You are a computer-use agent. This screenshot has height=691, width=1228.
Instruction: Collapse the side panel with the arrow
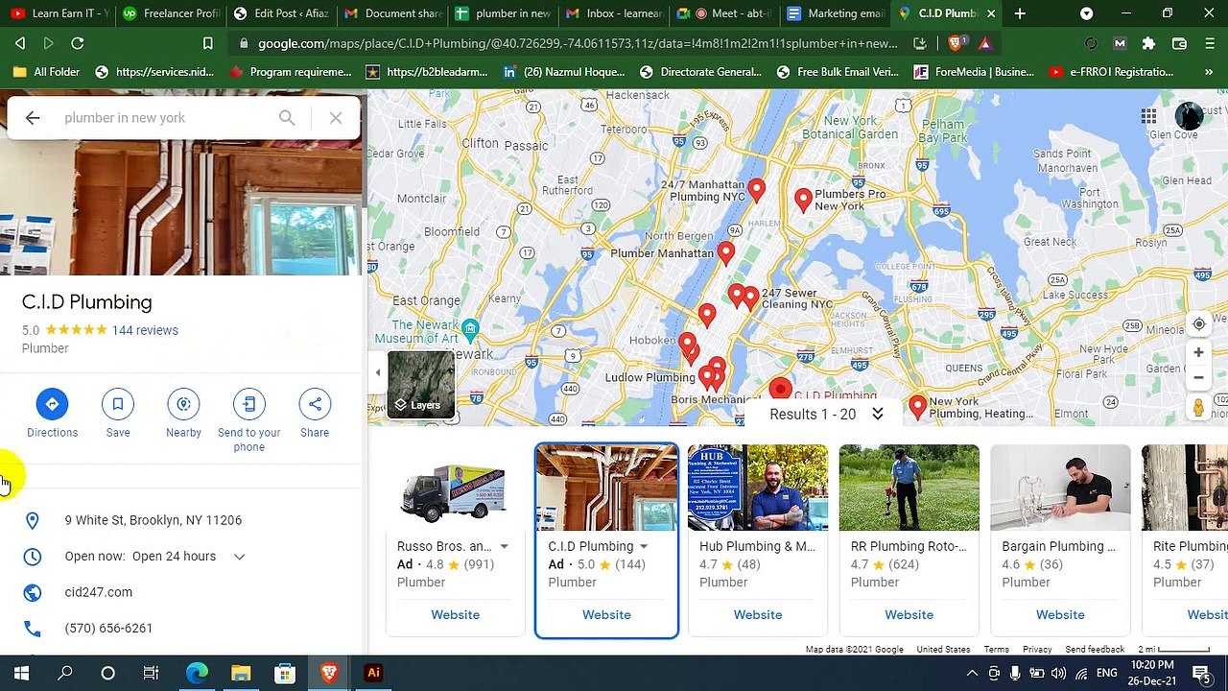coord(378,372)
